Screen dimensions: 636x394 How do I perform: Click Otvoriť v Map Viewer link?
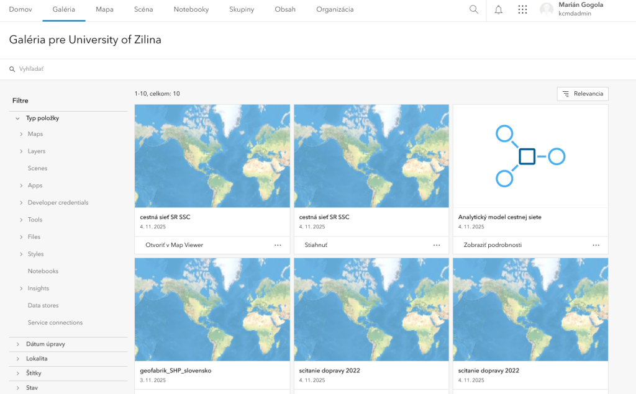point(174,245)
